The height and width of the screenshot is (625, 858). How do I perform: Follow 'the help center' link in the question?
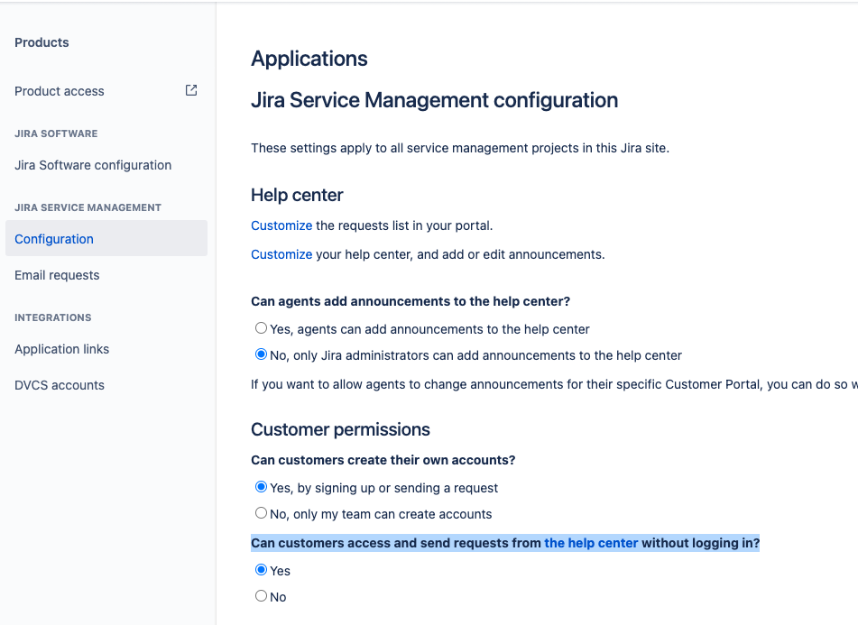click(x=591, y=543)
